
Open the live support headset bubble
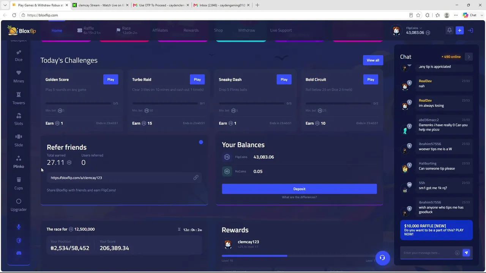(x=382, y=258)
